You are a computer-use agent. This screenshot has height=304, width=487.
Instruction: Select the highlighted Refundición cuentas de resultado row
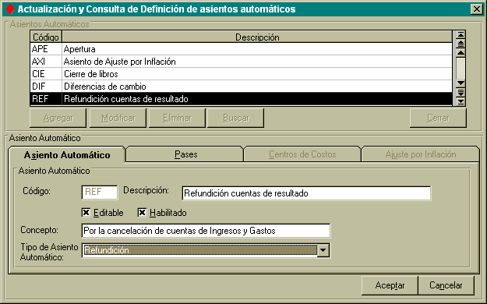pos(257,99)
